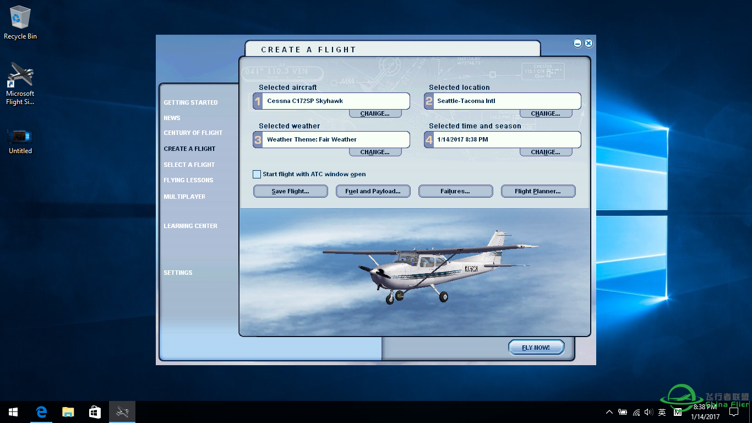Open the Failures dialog
The height and width of the screenshot is (423, 752).
(x=455, y=191)
